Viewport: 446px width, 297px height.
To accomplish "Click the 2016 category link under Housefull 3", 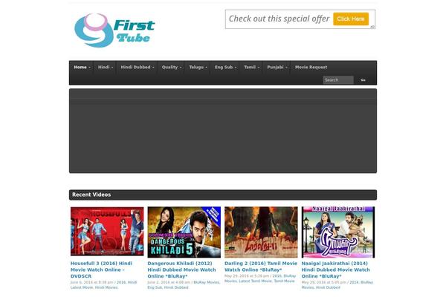I will [x=121, y=282].
